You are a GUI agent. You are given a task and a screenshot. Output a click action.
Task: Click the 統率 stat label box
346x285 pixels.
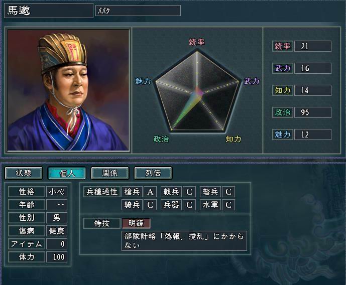(282, 46)
